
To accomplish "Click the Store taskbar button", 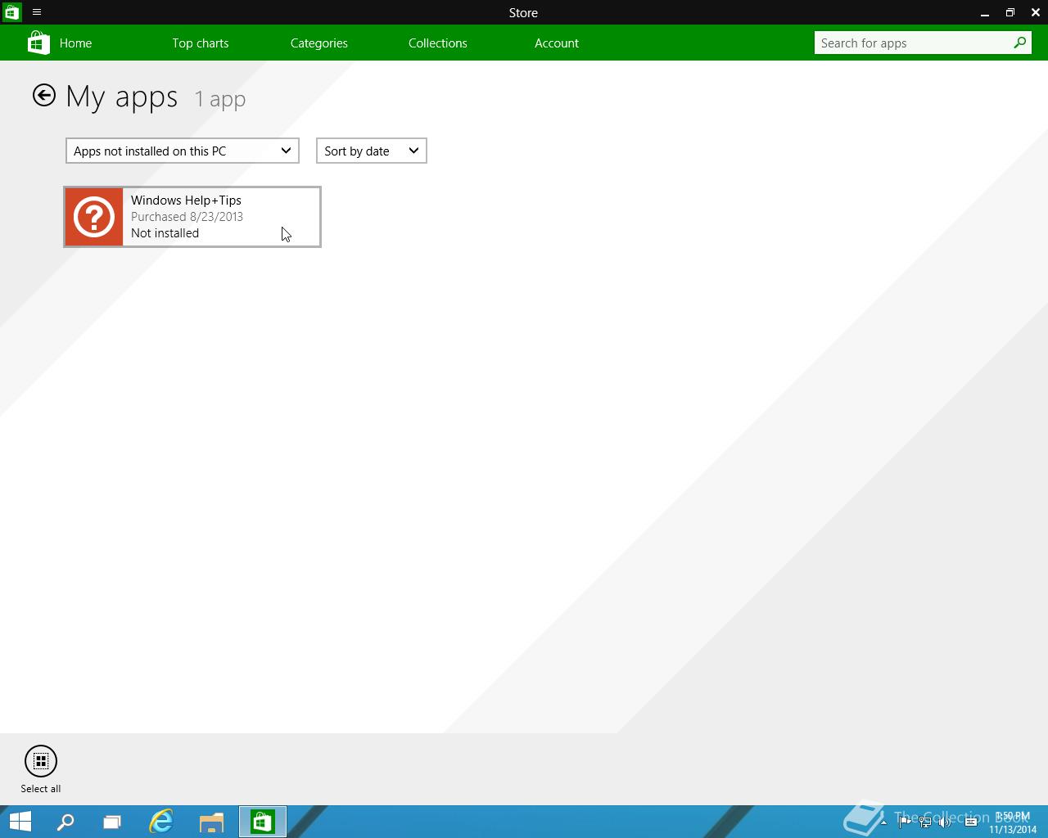I will 263,822.
